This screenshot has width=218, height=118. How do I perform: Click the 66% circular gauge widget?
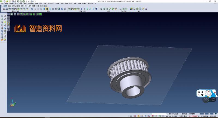click(x=206, y=100)
